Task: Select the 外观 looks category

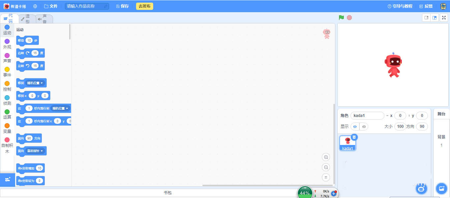Action: tap(7, 44)
